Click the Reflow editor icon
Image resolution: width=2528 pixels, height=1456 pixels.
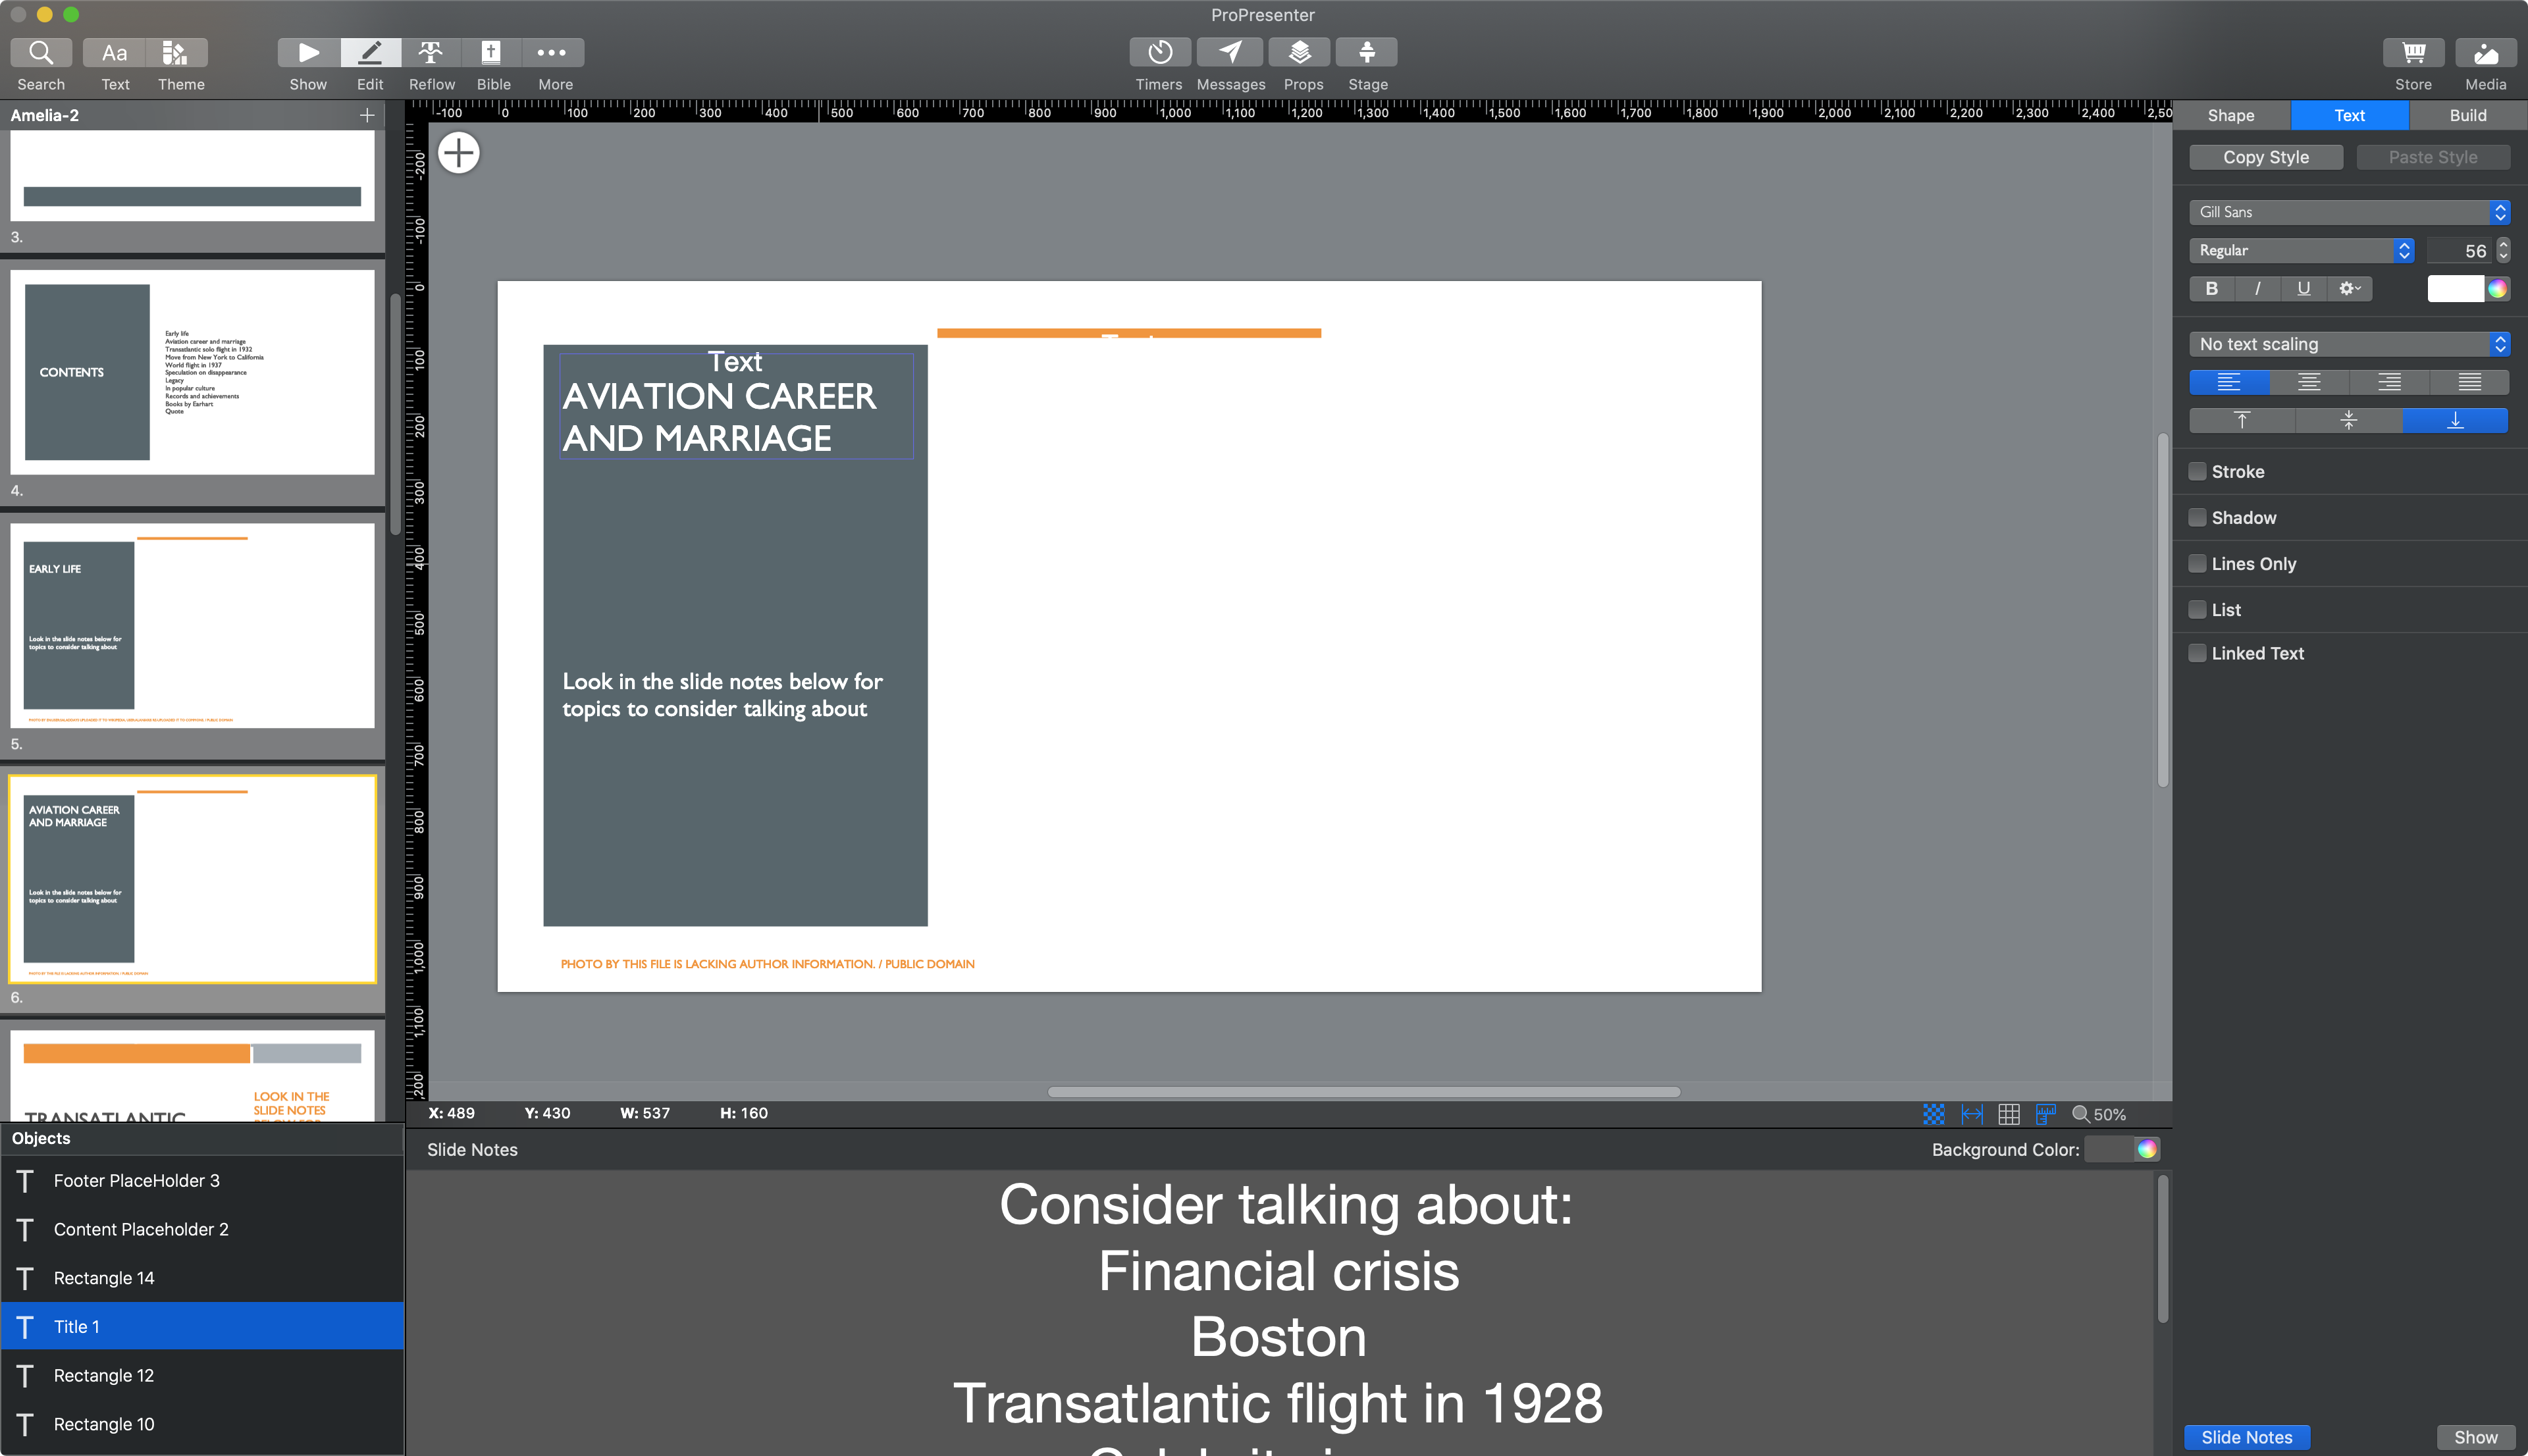[x=431, y=52]
